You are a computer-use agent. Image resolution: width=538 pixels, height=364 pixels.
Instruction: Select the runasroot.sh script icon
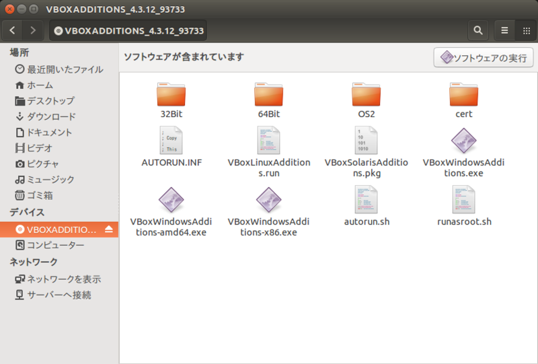463,200
